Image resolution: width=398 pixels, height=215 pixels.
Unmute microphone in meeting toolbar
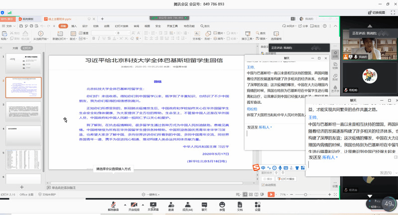[113, 207]
